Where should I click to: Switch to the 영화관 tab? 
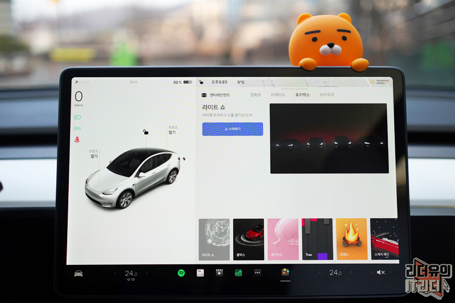point(255,95)
